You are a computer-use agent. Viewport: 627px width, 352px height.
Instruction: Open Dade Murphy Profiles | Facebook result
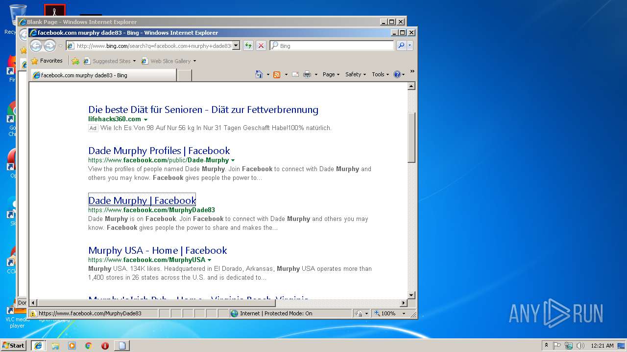click(159, 151)
